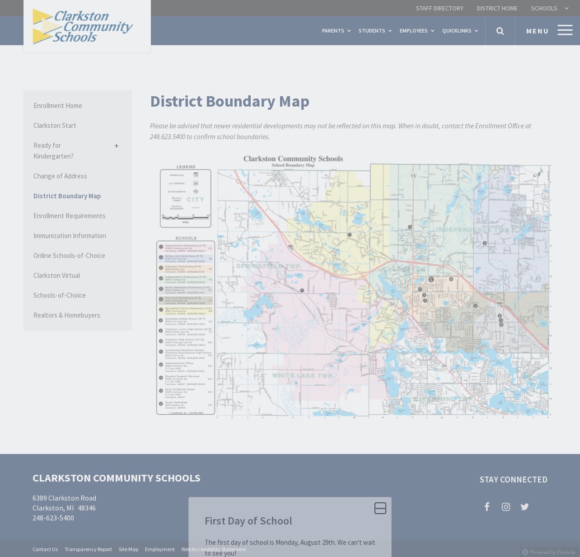Go to District Home

pyautogui.click(x=497, y=8)
